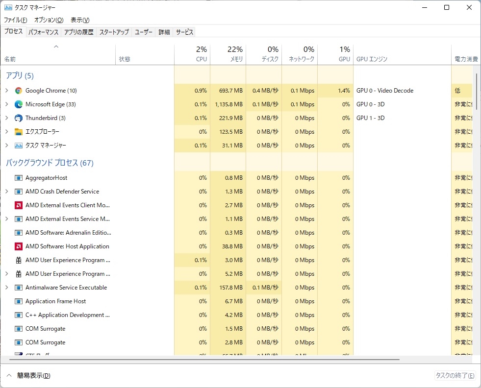Select the second COM Surrogate row, 2.8 MB
This screenshot has width=481, height=388.
tap(236, 342)
